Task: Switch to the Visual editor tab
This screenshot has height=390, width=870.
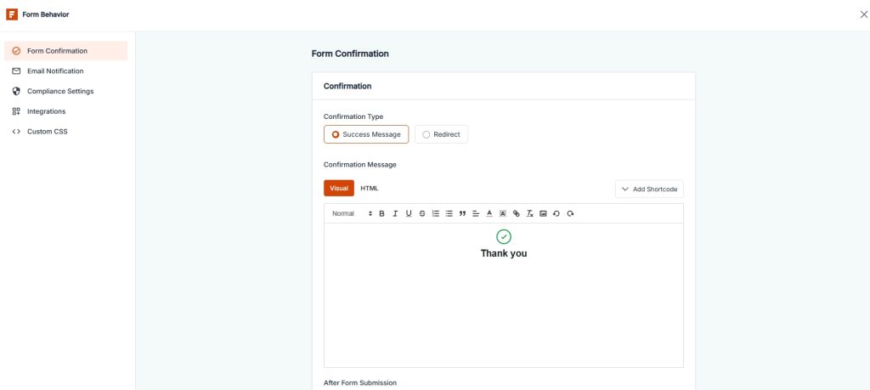Action: [x=339, y=188]
